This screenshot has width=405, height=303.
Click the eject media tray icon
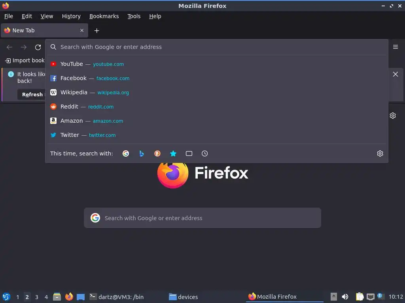pyautogui.click(x=334, y=297)
